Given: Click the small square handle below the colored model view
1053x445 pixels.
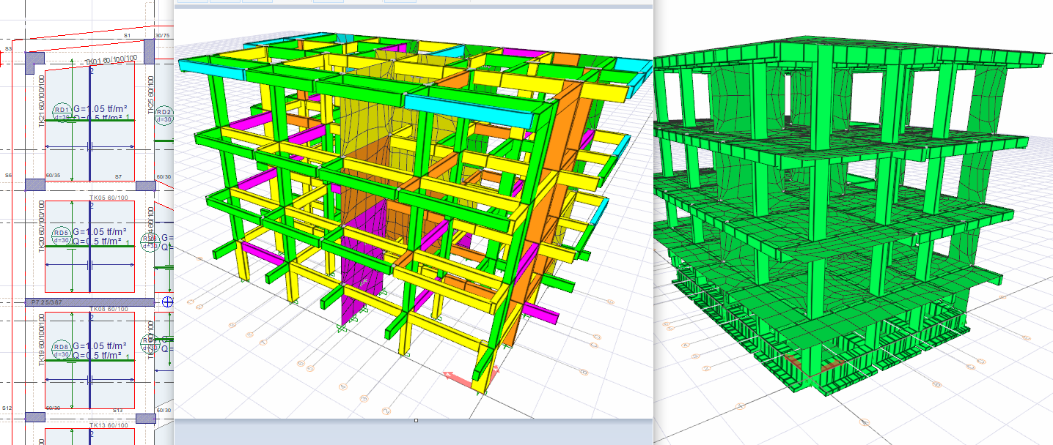Looking at the screenshot, I should click(416, 421).
